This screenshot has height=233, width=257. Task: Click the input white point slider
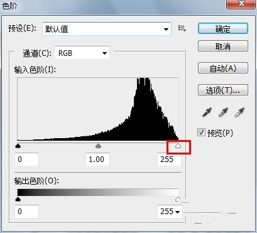coord(178,146)
